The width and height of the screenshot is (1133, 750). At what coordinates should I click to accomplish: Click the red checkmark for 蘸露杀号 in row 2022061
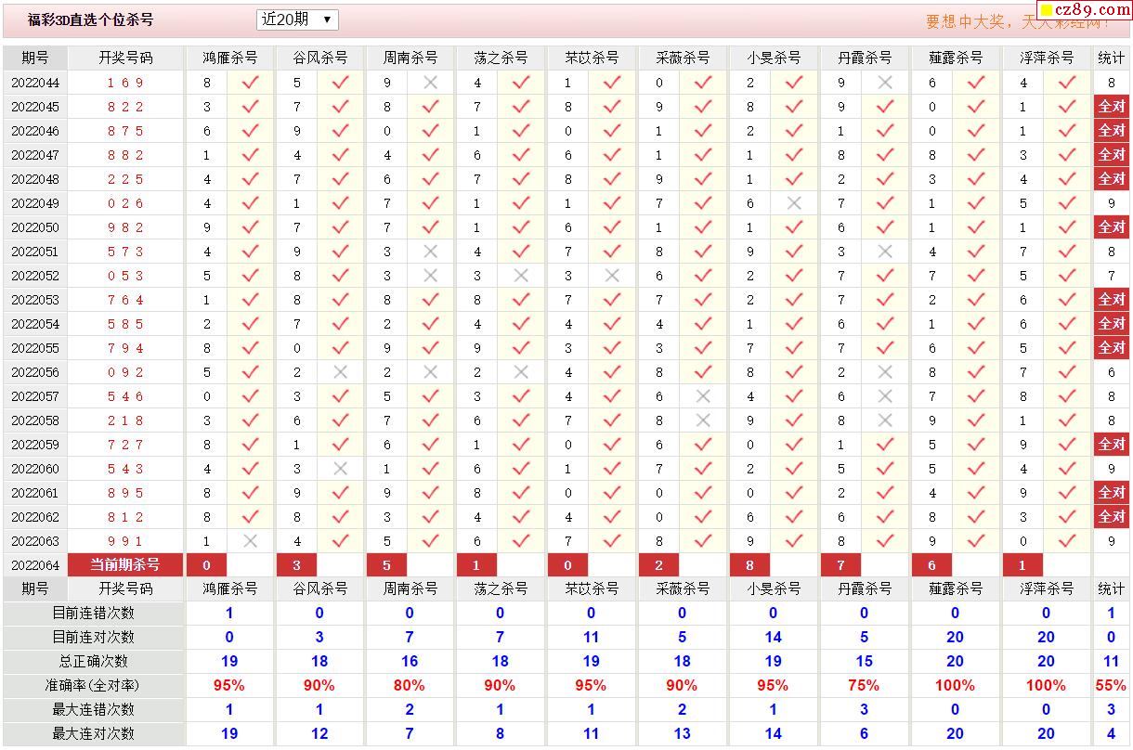[x=976, y=493]
